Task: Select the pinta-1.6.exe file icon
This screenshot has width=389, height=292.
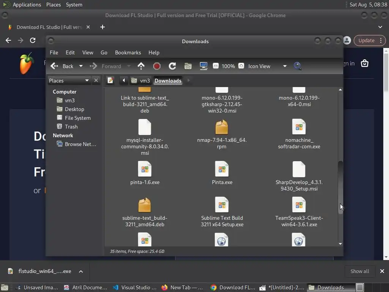Action: (145, 169)
